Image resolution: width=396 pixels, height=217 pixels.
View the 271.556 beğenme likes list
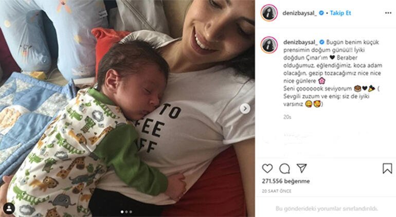pyautogui.click(x=286, y=181)
